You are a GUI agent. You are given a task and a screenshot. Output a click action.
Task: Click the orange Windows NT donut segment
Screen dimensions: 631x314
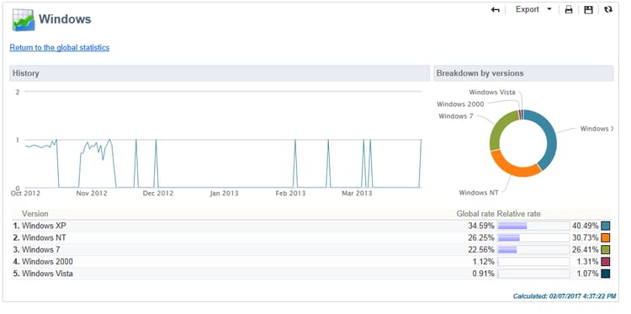click(513, 165)
